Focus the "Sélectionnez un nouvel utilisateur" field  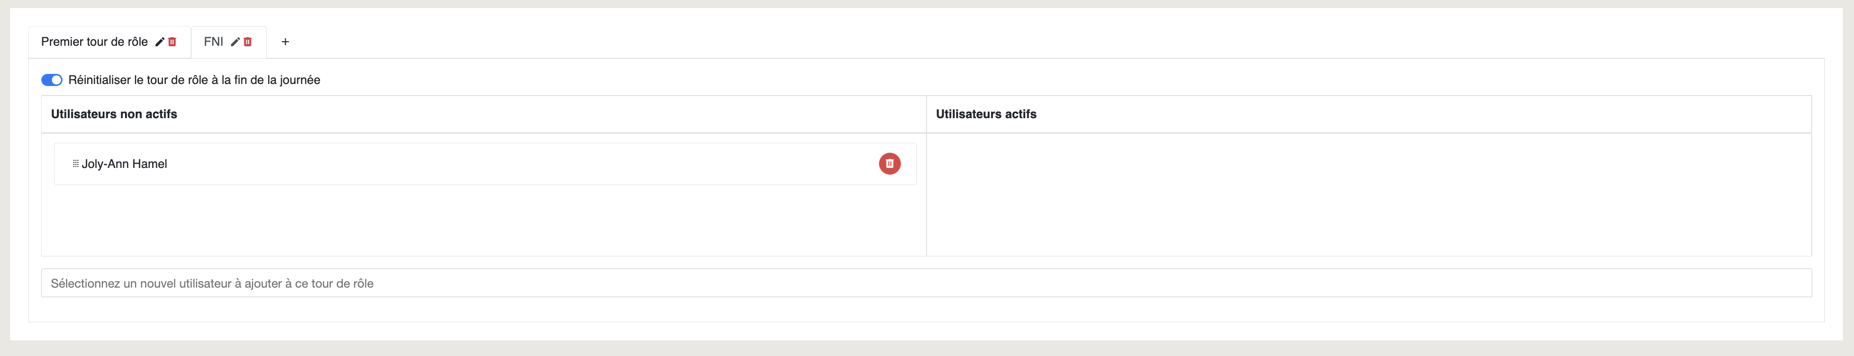point(926,283)
